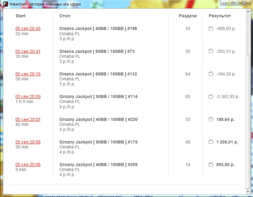Select Drezna Jackpot [ 50BB / 150BB ] #73
Viewport: 253px width, 197px height.
coord(97,51)
